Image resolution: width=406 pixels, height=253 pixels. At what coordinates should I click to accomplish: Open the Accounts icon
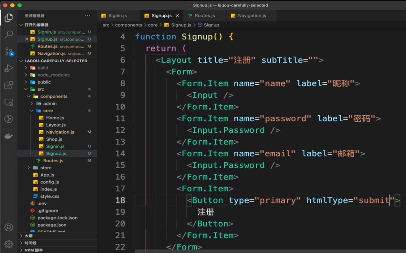click(x=9, y=227)
